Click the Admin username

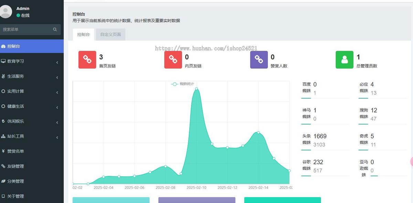(x=23, y=9)
